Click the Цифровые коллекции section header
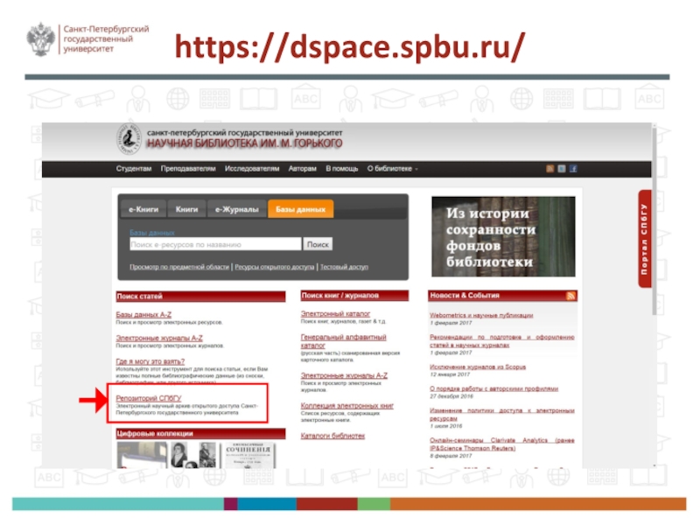 click(200, 433)
